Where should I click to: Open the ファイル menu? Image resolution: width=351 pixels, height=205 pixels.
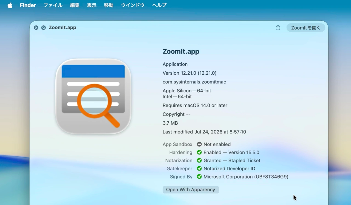pyautogui.click(x=53, y=5)
